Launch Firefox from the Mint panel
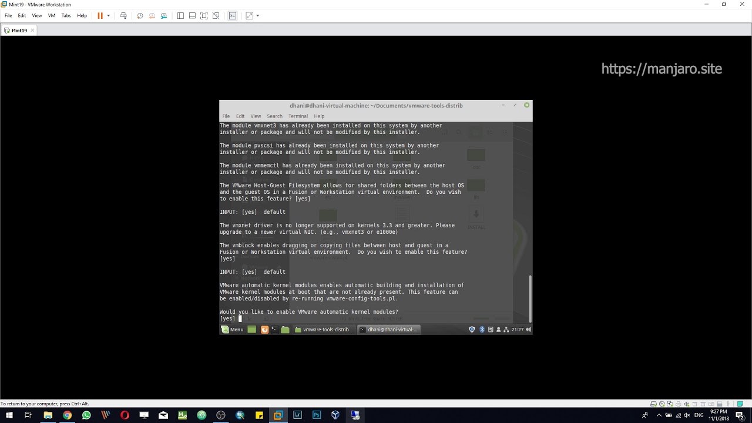 [264, 330]
